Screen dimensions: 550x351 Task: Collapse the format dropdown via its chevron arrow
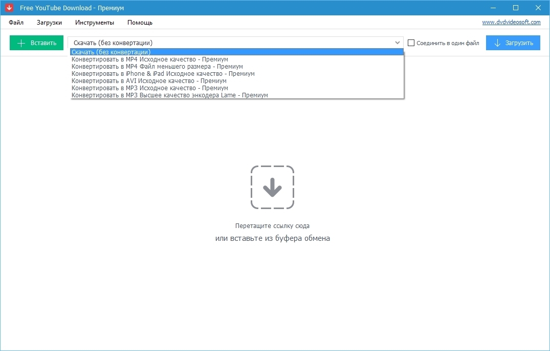[397, 43]
